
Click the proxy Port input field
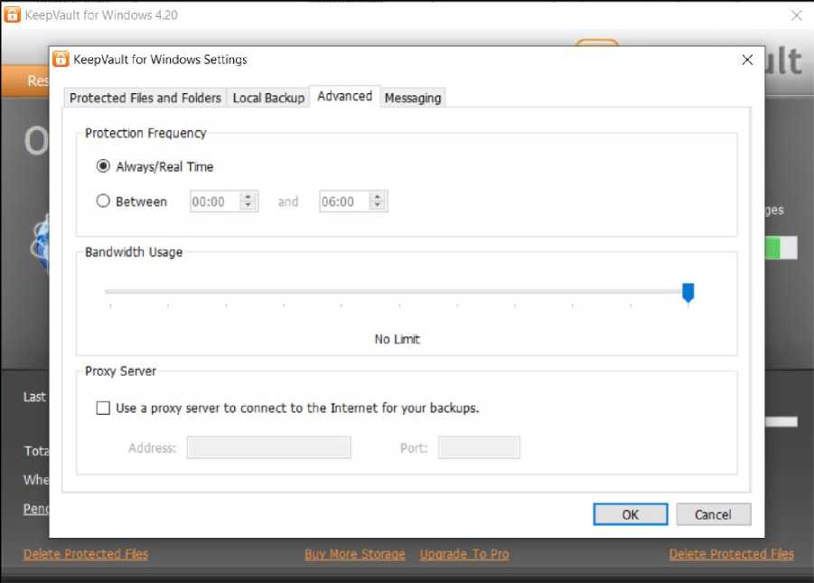coord(479,447)
